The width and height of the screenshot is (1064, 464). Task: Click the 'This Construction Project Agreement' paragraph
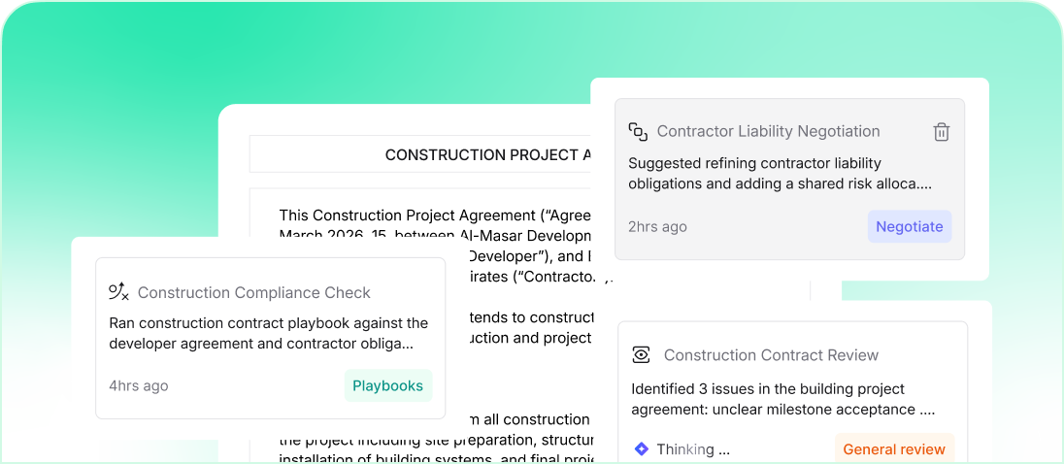click(x=434, y=215)
